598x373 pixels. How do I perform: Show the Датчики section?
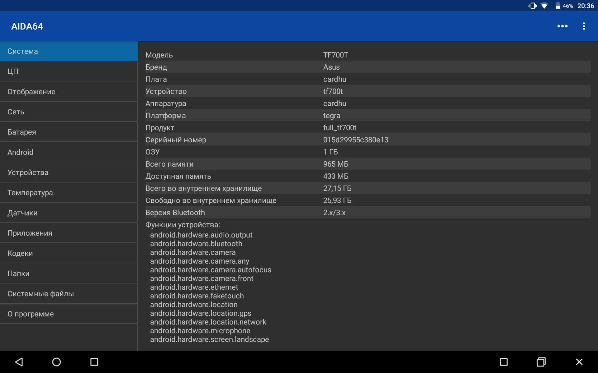[x=69, y=213]
